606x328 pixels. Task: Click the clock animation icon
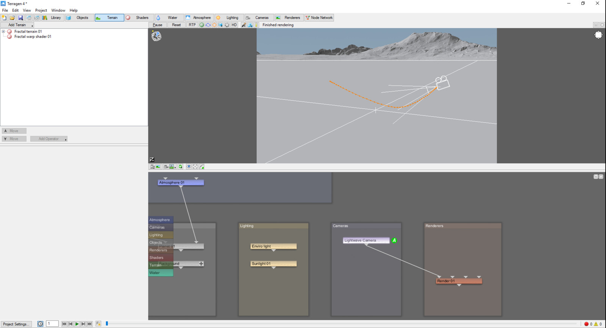[40, 324]
